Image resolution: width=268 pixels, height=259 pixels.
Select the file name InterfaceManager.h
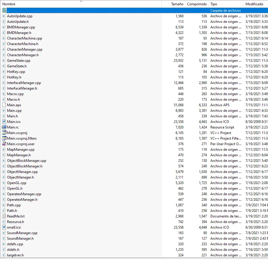[22, 88]
